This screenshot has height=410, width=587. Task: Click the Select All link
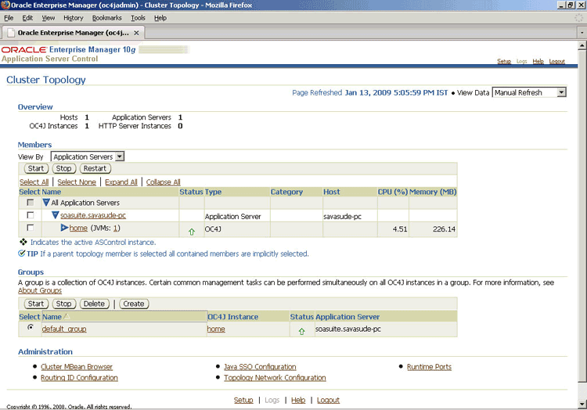click(x=34, y=182)
